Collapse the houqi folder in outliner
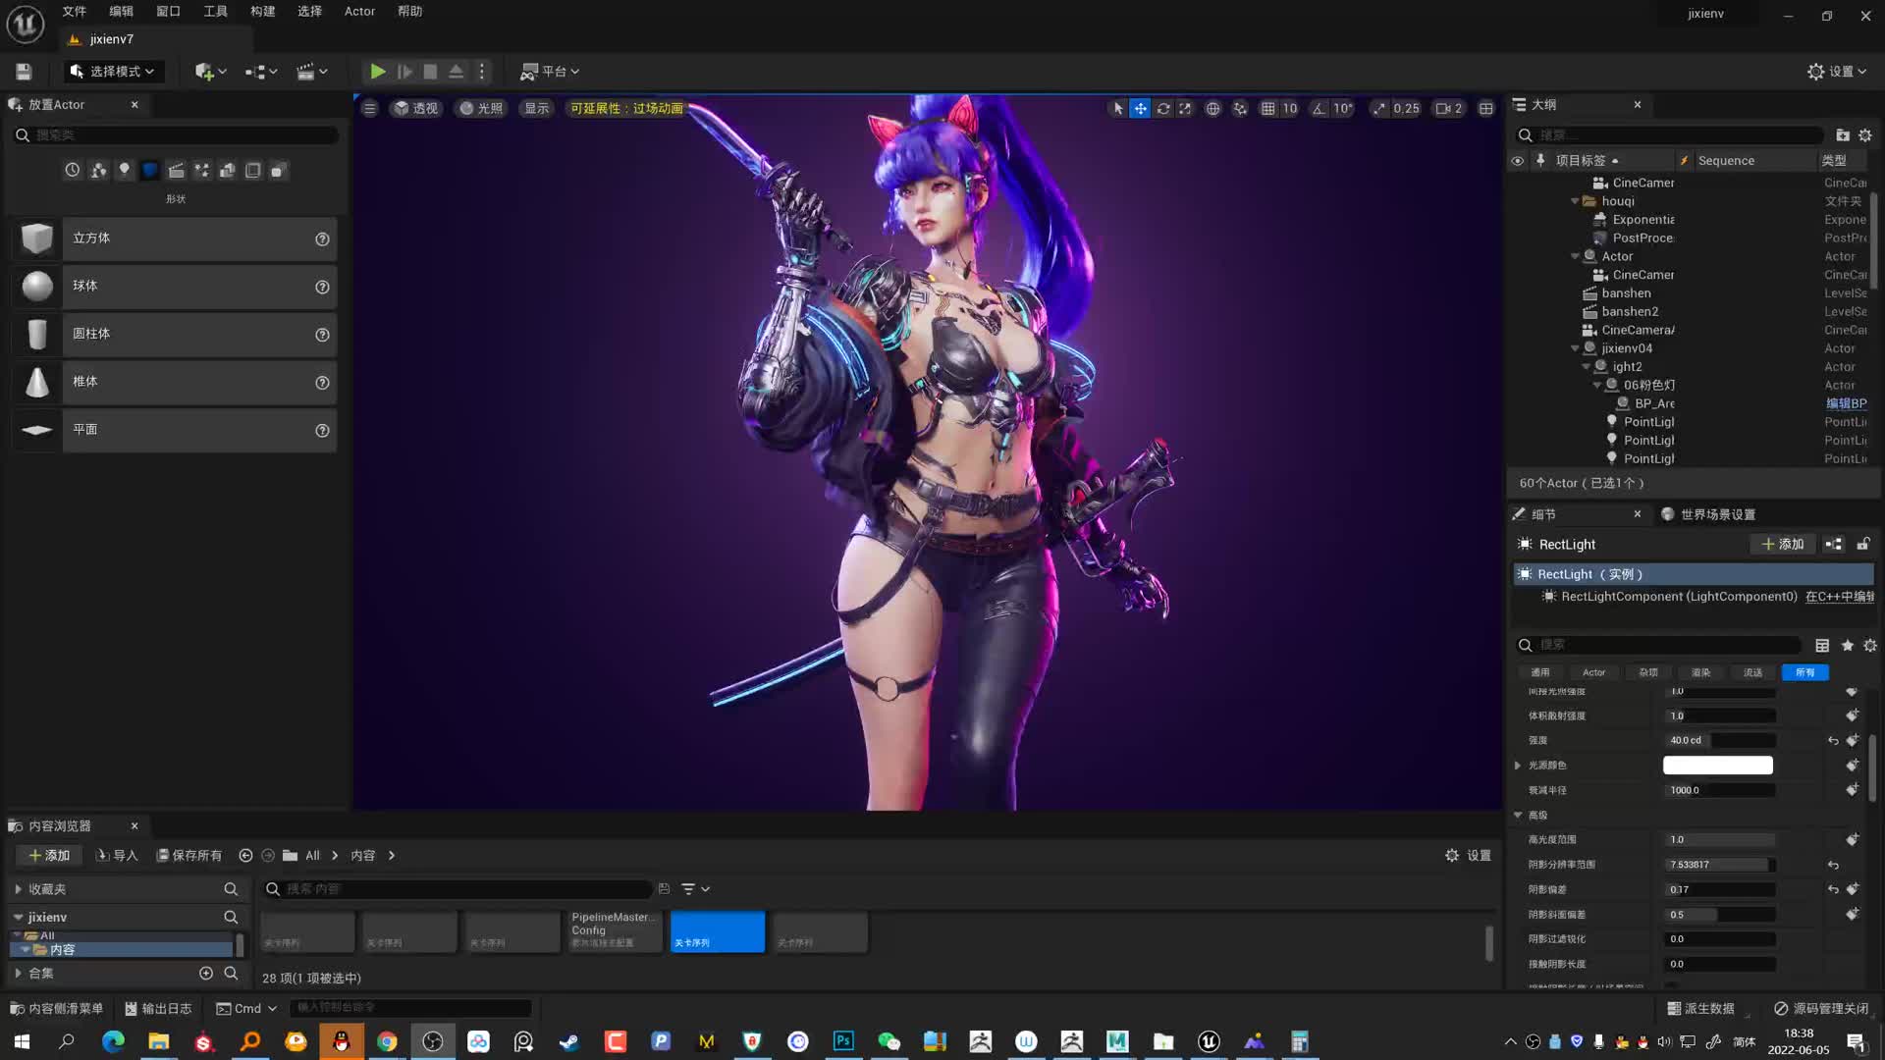Image resolution: width=1885 pixels, height=1060 pixels. click(x=1575, y=201)
